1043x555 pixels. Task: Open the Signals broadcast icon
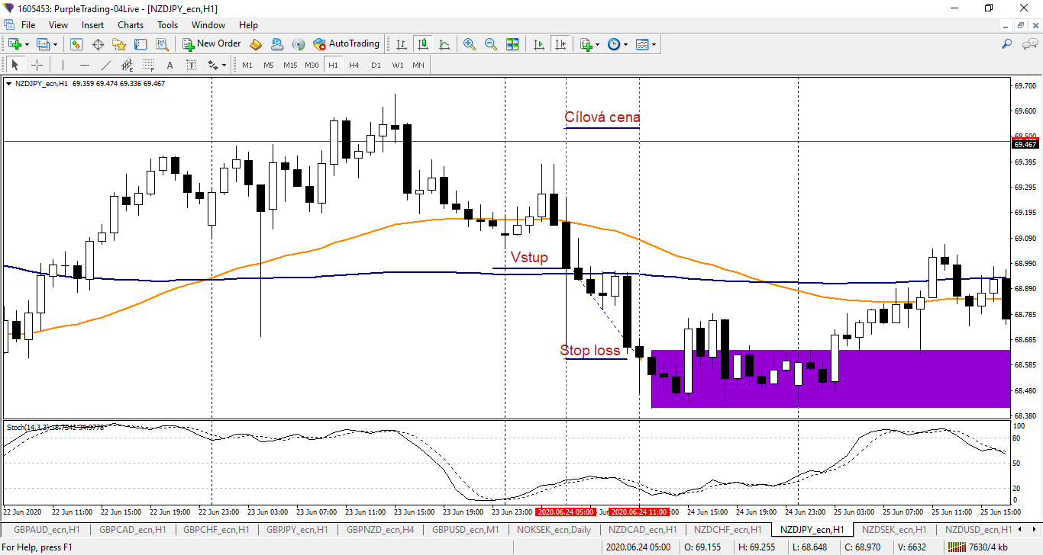[299, 44]
